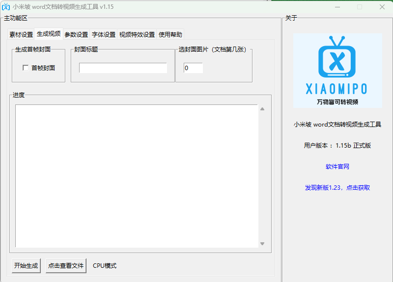Screen dimensions: 393x282
Task: Select the 生成视频 tab
Action: (49, 34)
